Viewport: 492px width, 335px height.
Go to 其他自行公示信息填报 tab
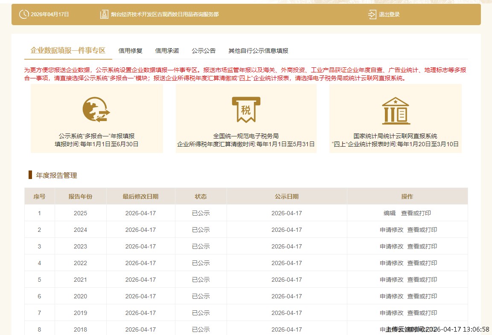tap(258, 51)
